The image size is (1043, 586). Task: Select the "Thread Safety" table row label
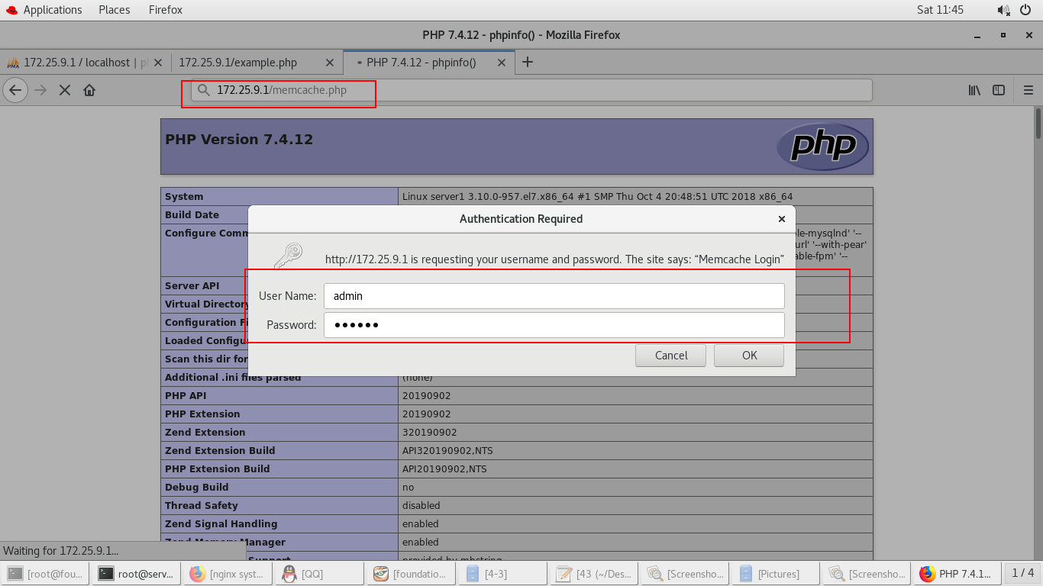202,505
